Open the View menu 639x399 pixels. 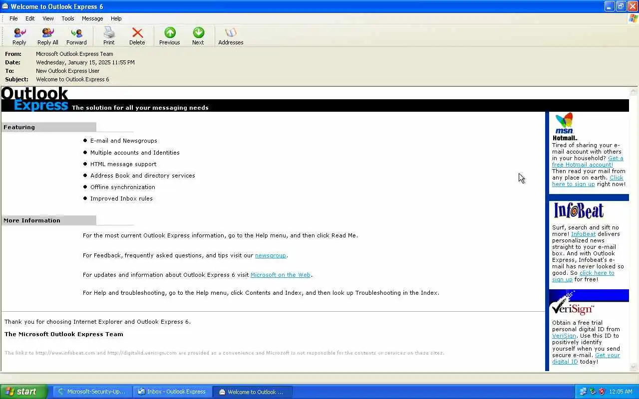pyautogui.click(x=48, y=18)
